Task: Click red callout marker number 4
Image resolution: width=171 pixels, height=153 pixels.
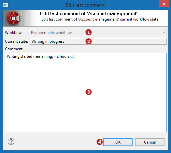Action: pos(100,142)
